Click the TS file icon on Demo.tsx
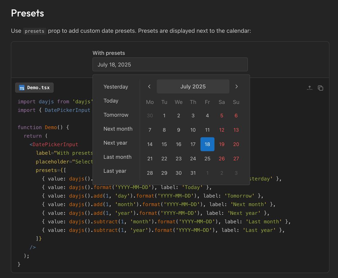338x278 pixels. click(x=22, y=88)
